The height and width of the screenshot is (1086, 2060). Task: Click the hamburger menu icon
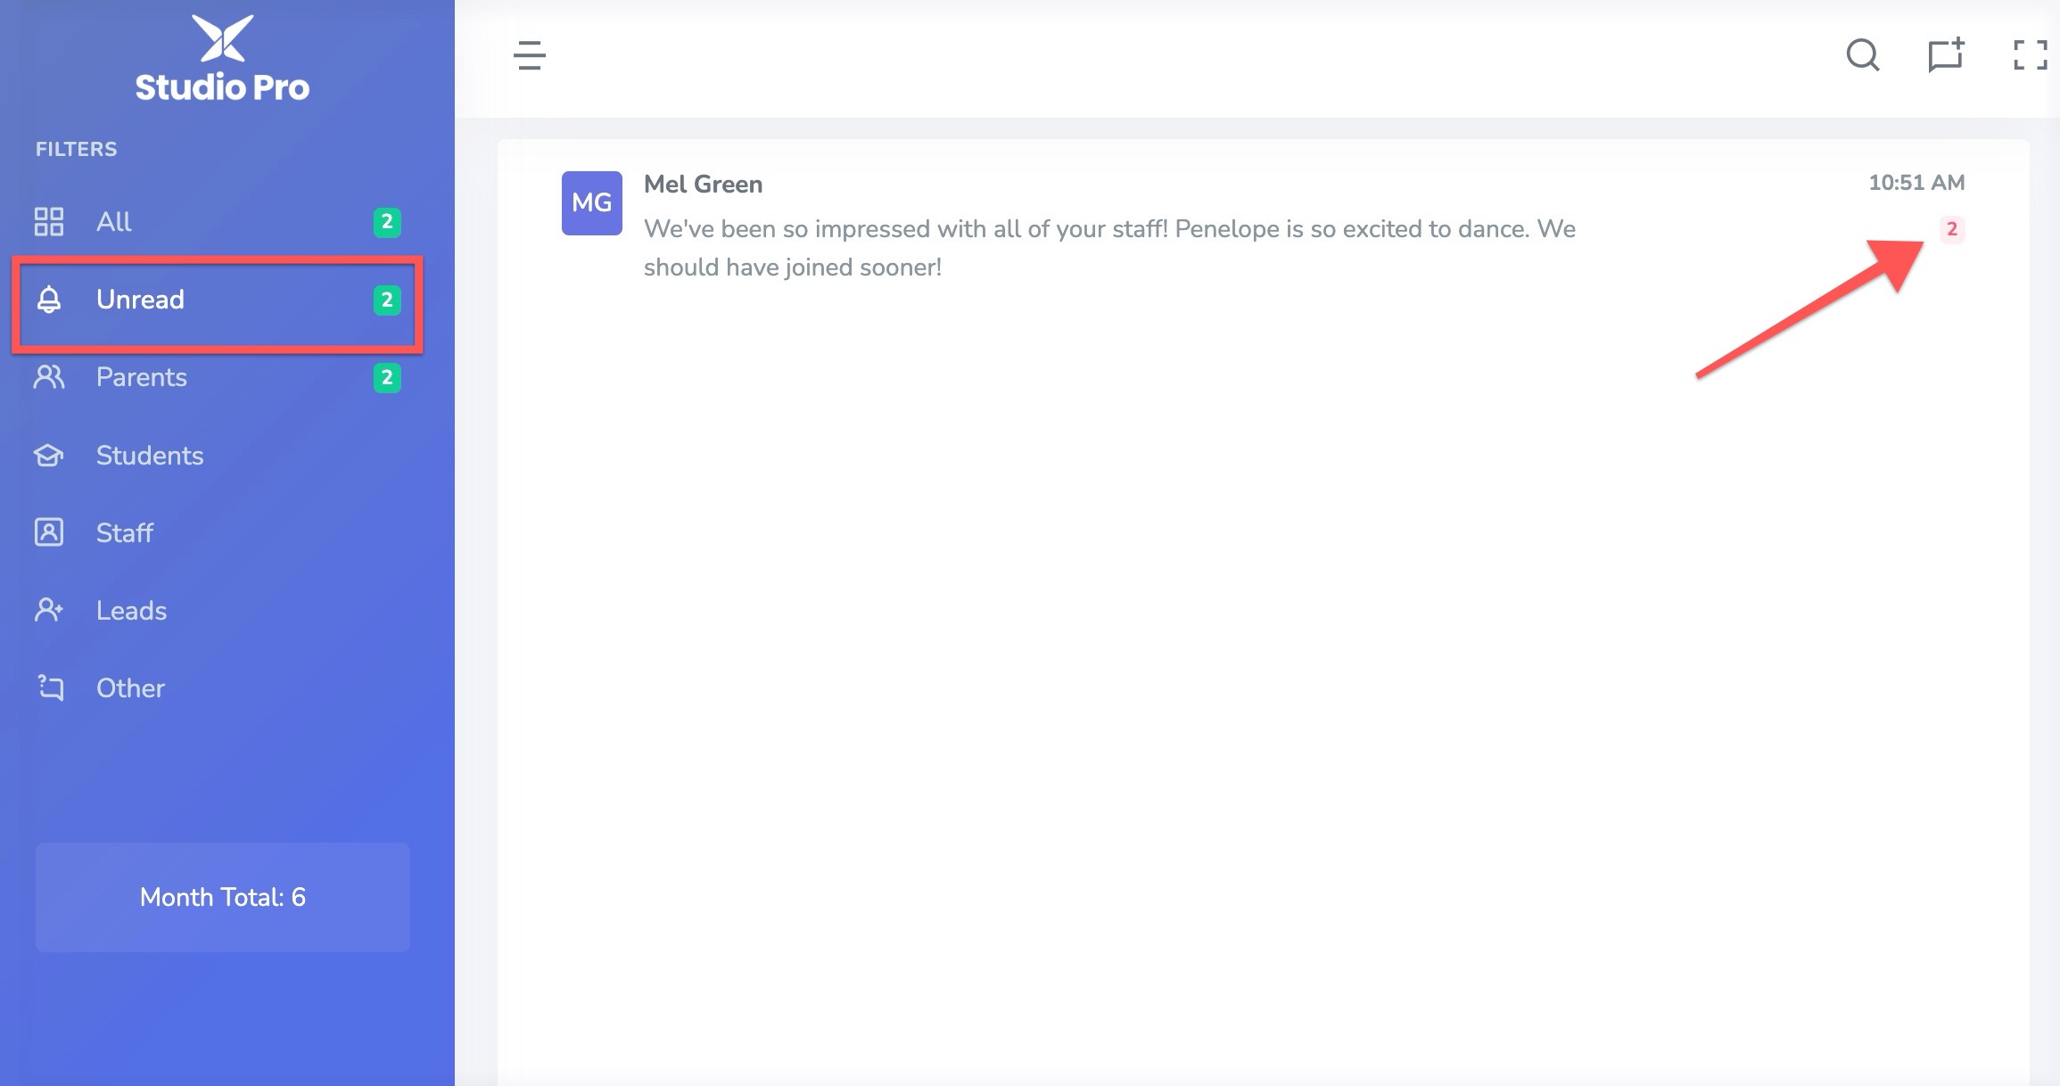point(530,55)
